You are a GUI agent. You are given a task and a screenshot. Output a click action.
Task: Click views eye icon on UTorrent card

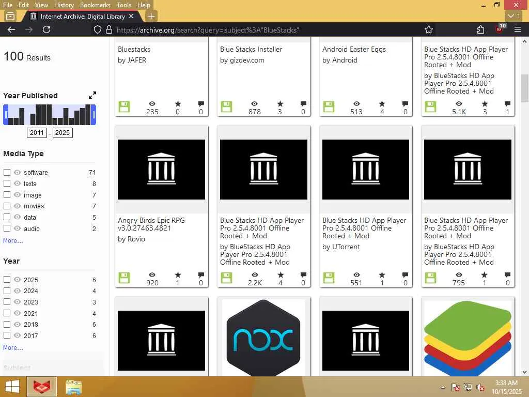[356, 275]
